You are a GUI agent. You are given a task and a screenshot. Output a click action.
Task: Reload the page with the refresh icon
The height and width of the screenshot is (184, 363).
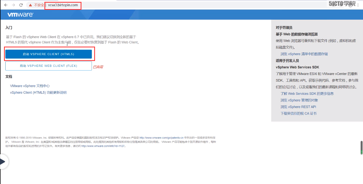pyautogui.click(x=21, y=5)
